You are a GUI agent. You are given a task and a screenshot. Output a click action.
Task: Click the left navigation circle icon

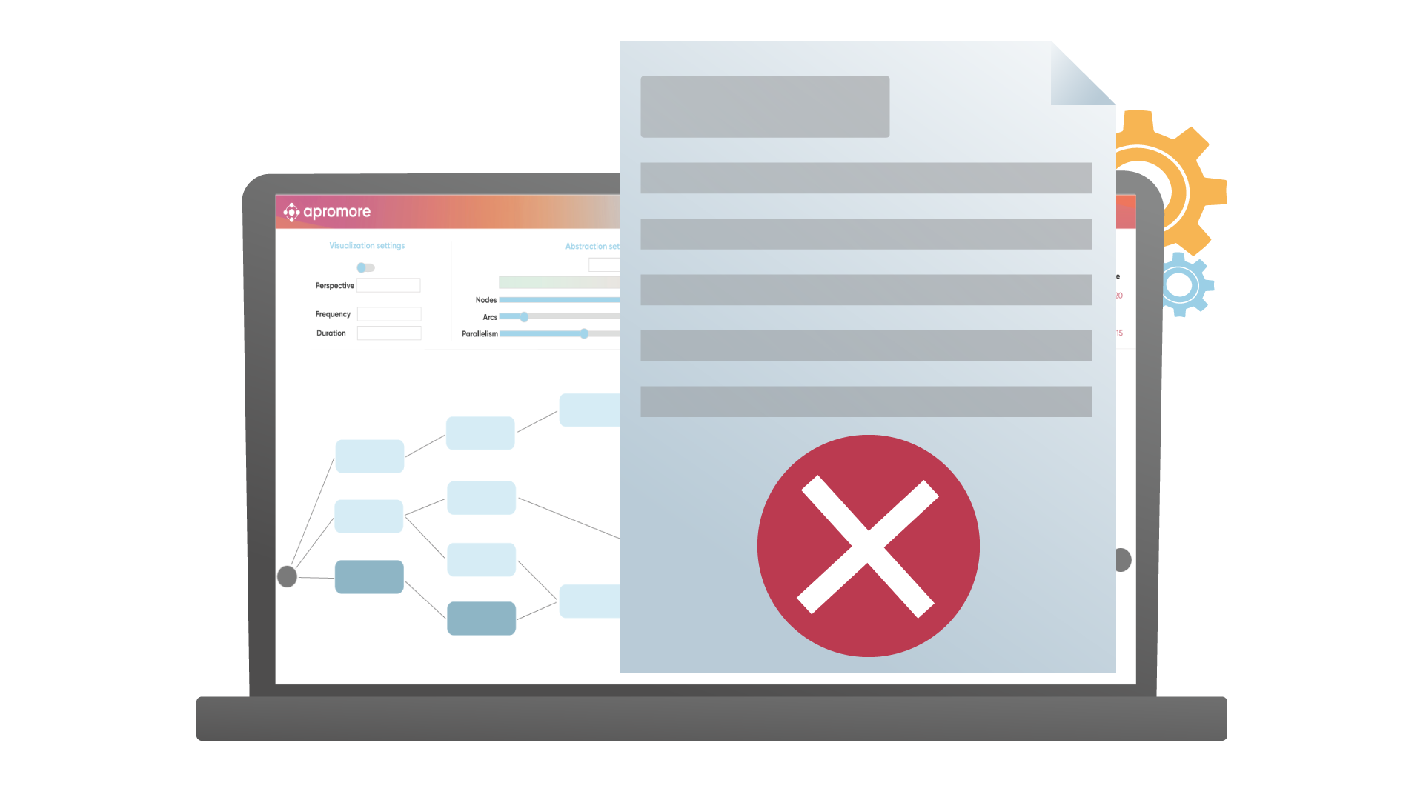tap(288, 576)
